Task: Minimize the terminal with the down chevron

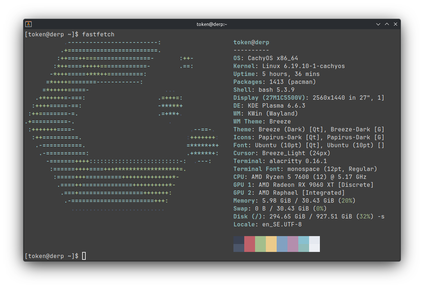Action: click(x=378, y=24)
